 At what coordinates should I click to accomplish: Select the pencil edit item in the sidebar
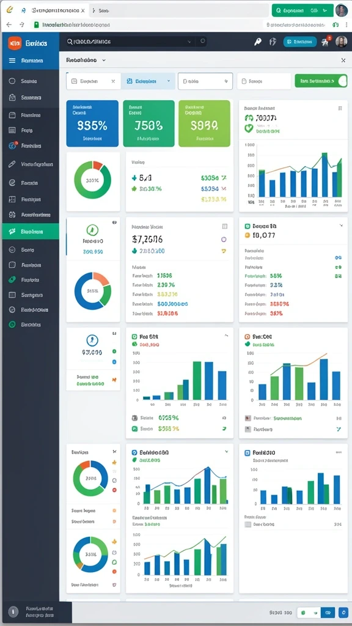pyautogui.click(x=12, y=164)
